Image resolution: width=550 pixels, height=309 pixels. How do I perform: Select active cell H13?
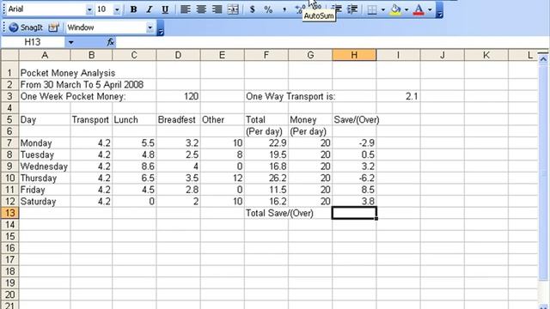click(354, 213)
